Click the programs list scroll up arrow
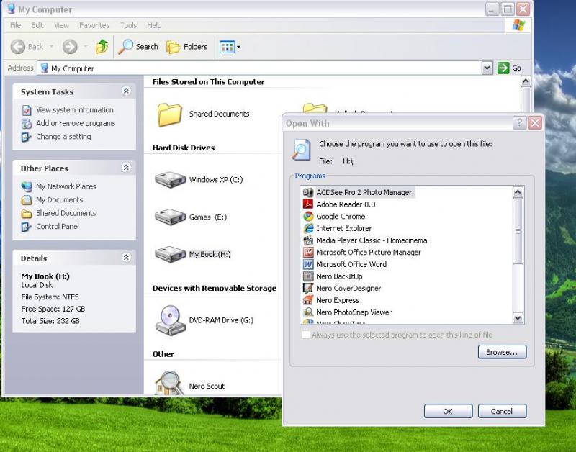576x452 pixels. (x=518, y=192)
